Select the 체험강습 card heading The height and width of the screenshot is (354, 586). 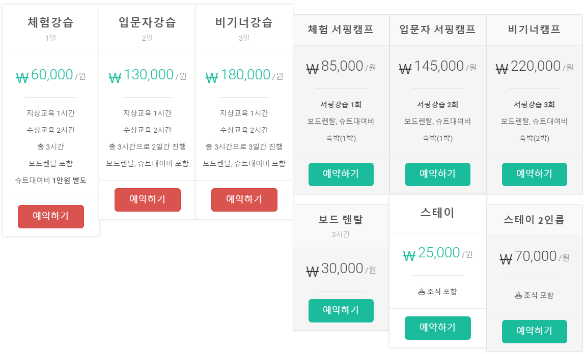point(50,22)
